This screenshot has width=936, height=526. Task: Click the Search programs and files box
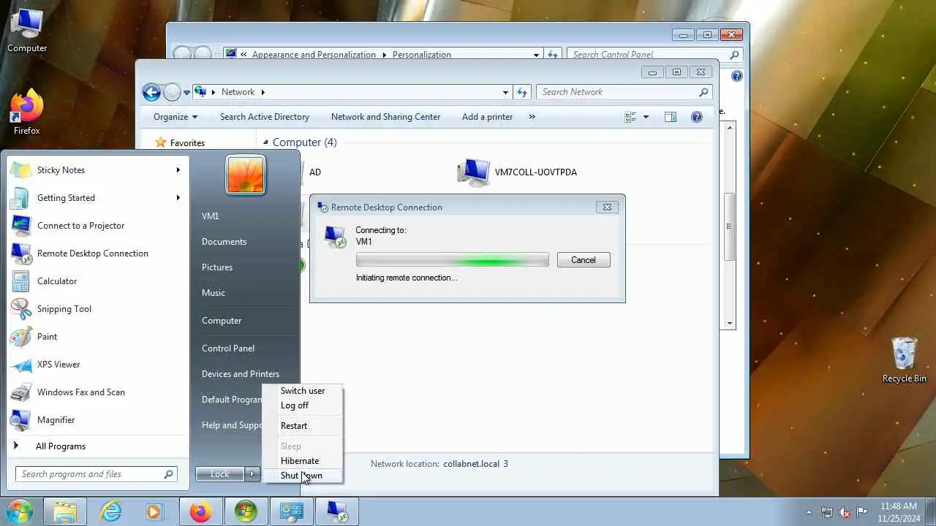click(97, 474)
